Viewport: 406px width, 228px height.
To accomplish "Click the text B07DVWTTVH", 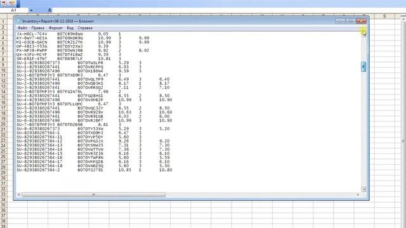I will pyautogui.click(x=91, y=149).
